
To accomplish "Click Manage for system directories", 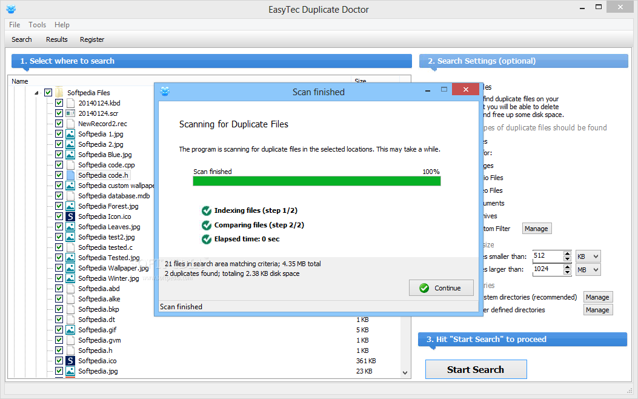I will pos(598,297).
